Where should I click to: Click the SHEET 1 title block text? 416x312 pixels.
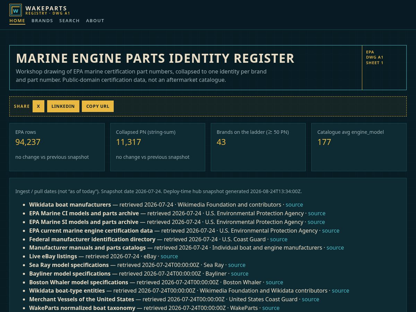(375, 63)
